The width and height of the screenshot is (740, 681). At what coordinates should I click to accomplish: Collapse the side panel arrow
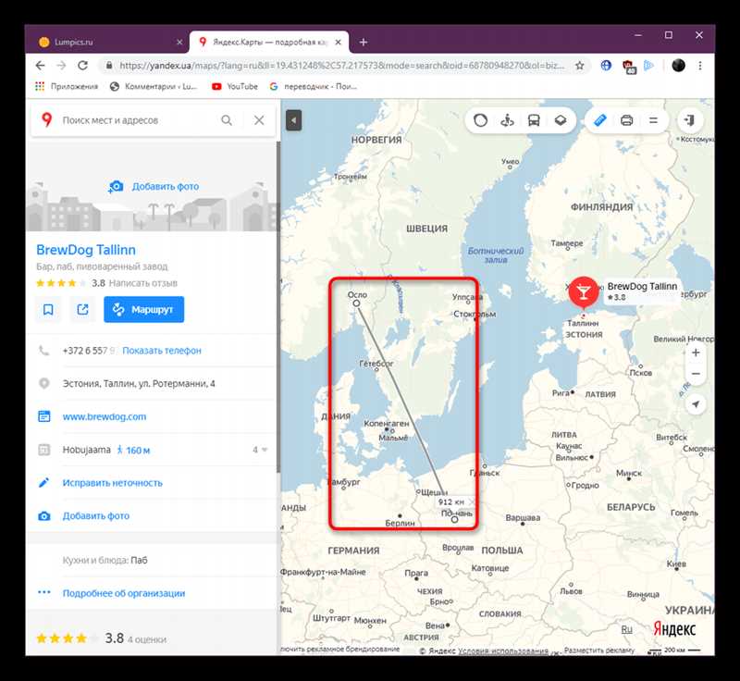[x=293, y=120]
